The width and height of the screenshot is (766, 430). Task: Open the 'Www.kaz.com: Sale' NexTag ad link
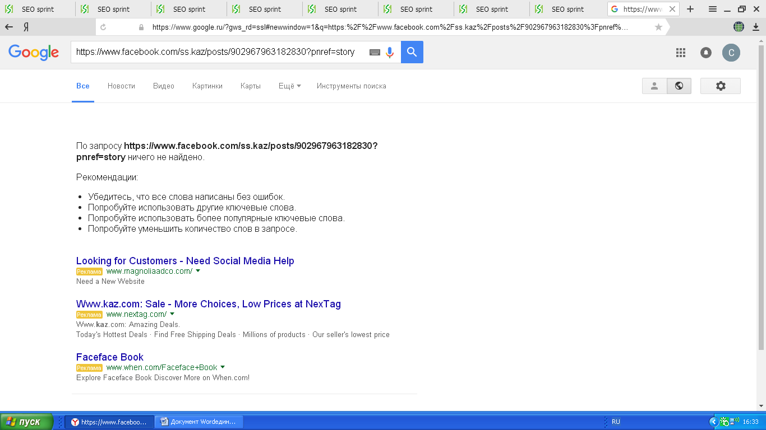[x=209, y=304]
